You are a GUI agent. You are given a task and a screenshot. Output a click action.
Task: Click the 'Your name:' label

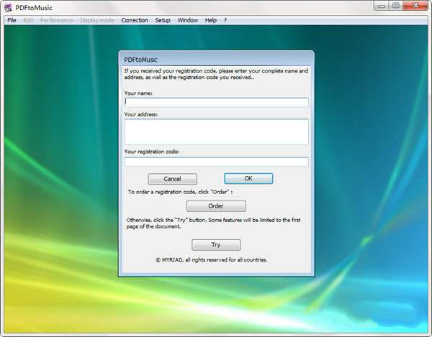point(138,93)
